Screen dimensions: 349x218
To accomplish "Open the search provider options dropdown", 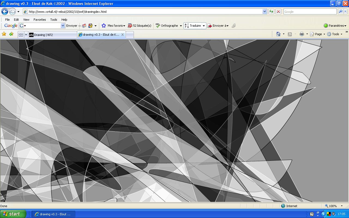I will click(x=345, y=12).
